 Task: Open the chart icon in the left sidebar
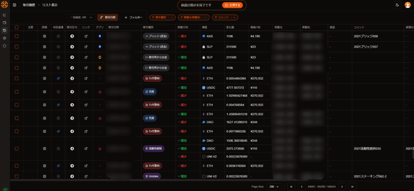pos(4,15)
